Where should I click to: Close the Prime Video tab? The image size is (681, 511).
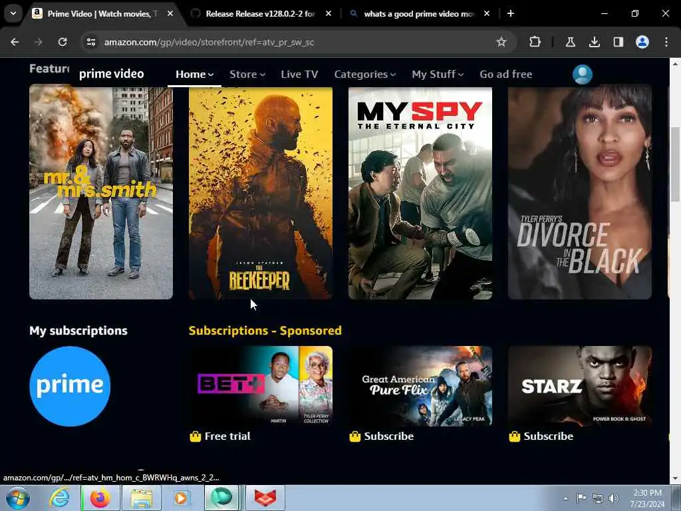(170, 13)
